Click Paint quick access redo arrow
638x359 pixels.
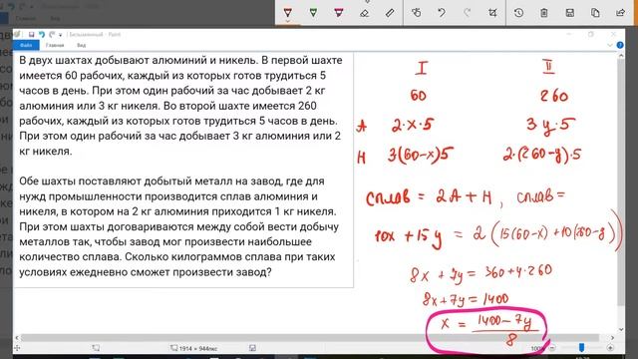52,35
